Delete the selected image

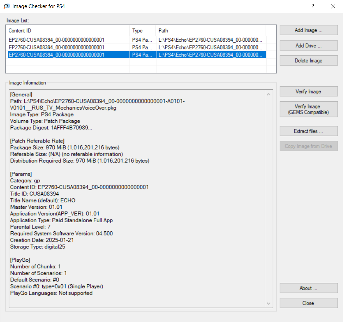(309, 61)
